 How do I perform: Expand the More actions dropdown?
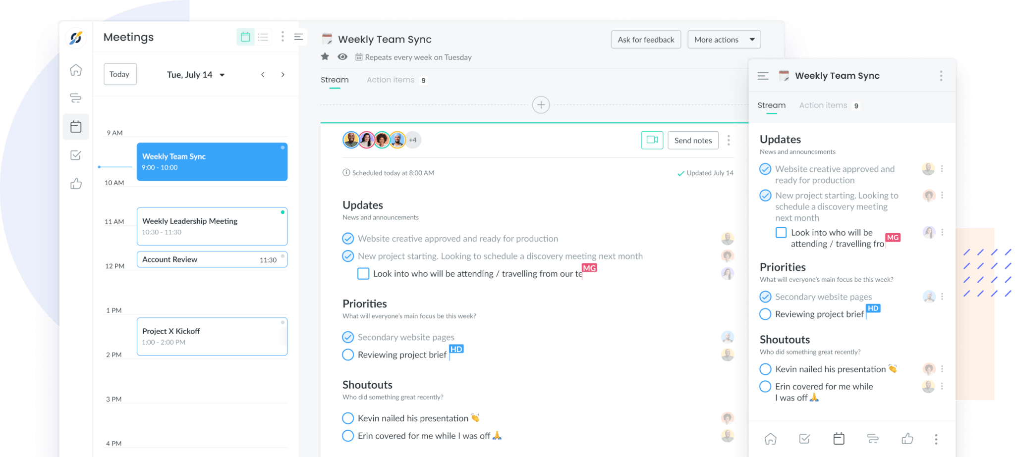(x=724, y=40)
